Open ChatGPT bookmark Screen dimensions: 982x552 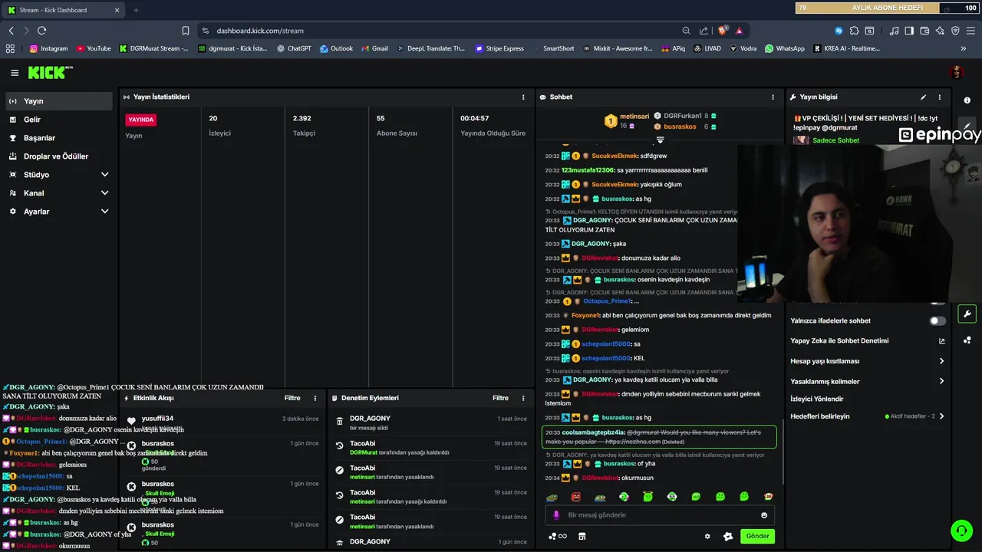coord(294,48)
